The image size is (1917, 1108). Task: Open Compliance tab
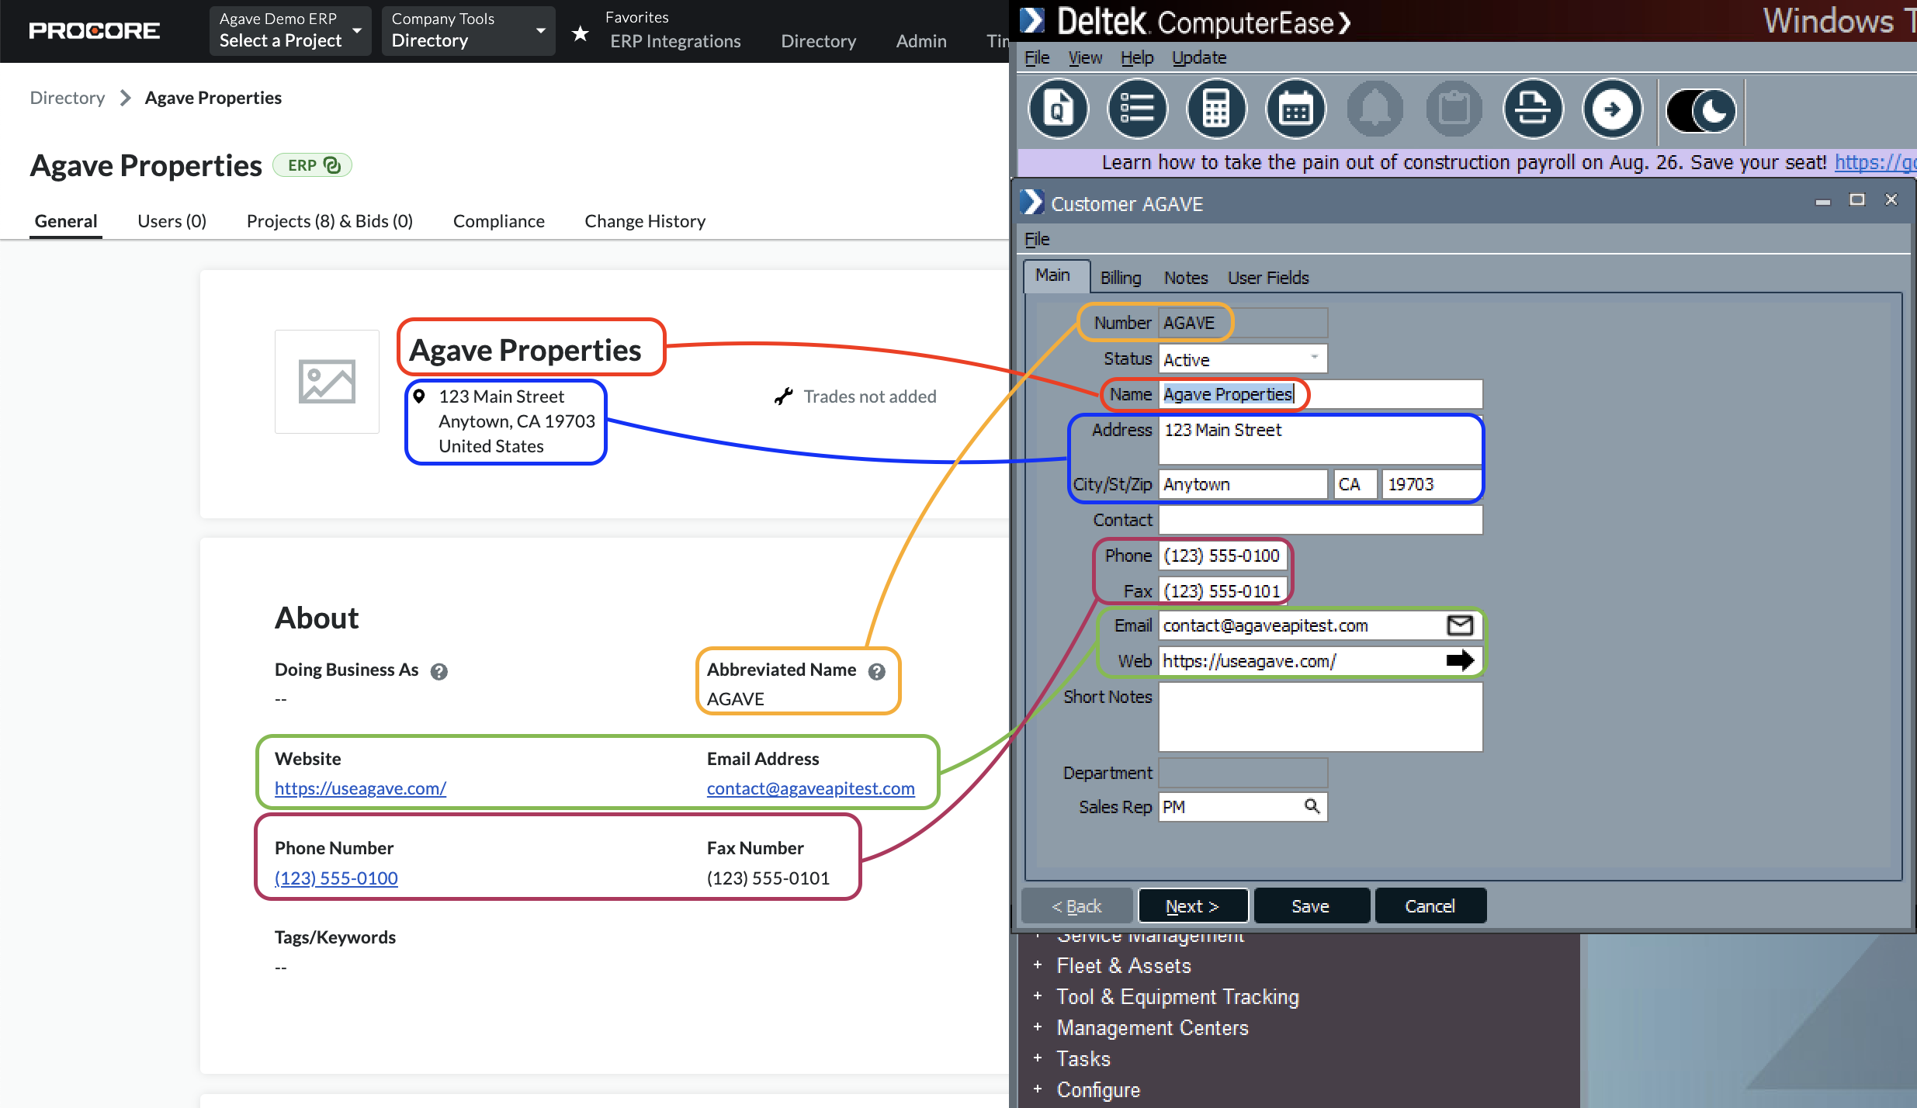tap(498, 221)
